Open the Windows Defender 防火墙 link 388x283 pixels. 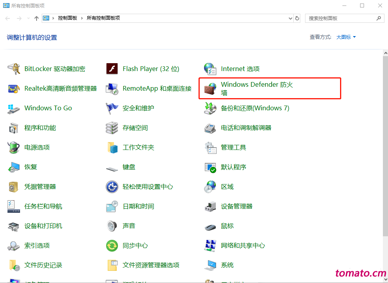[257, 88]
